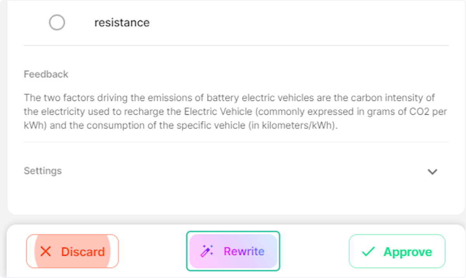
Task: Click the first line of the feedback text
Action: tap(229, 97)
